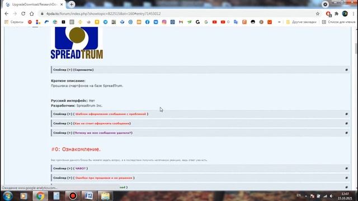Open the Chrome three-dot menu
Image resolution: width=358 pixels, height=201 pixels.
353,13
